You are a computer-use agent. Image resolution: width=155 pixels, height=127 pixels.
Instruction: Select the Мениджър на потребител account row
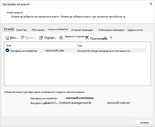coord(76,50)
